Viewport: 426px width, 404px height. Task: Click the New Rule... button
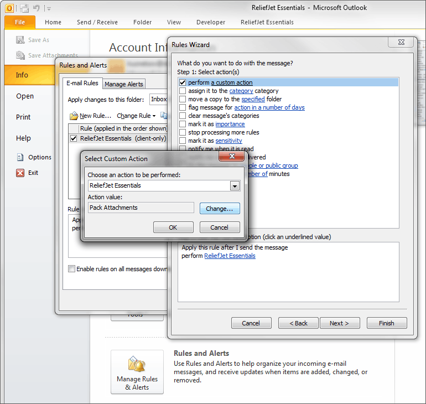[x=91, y=116]
